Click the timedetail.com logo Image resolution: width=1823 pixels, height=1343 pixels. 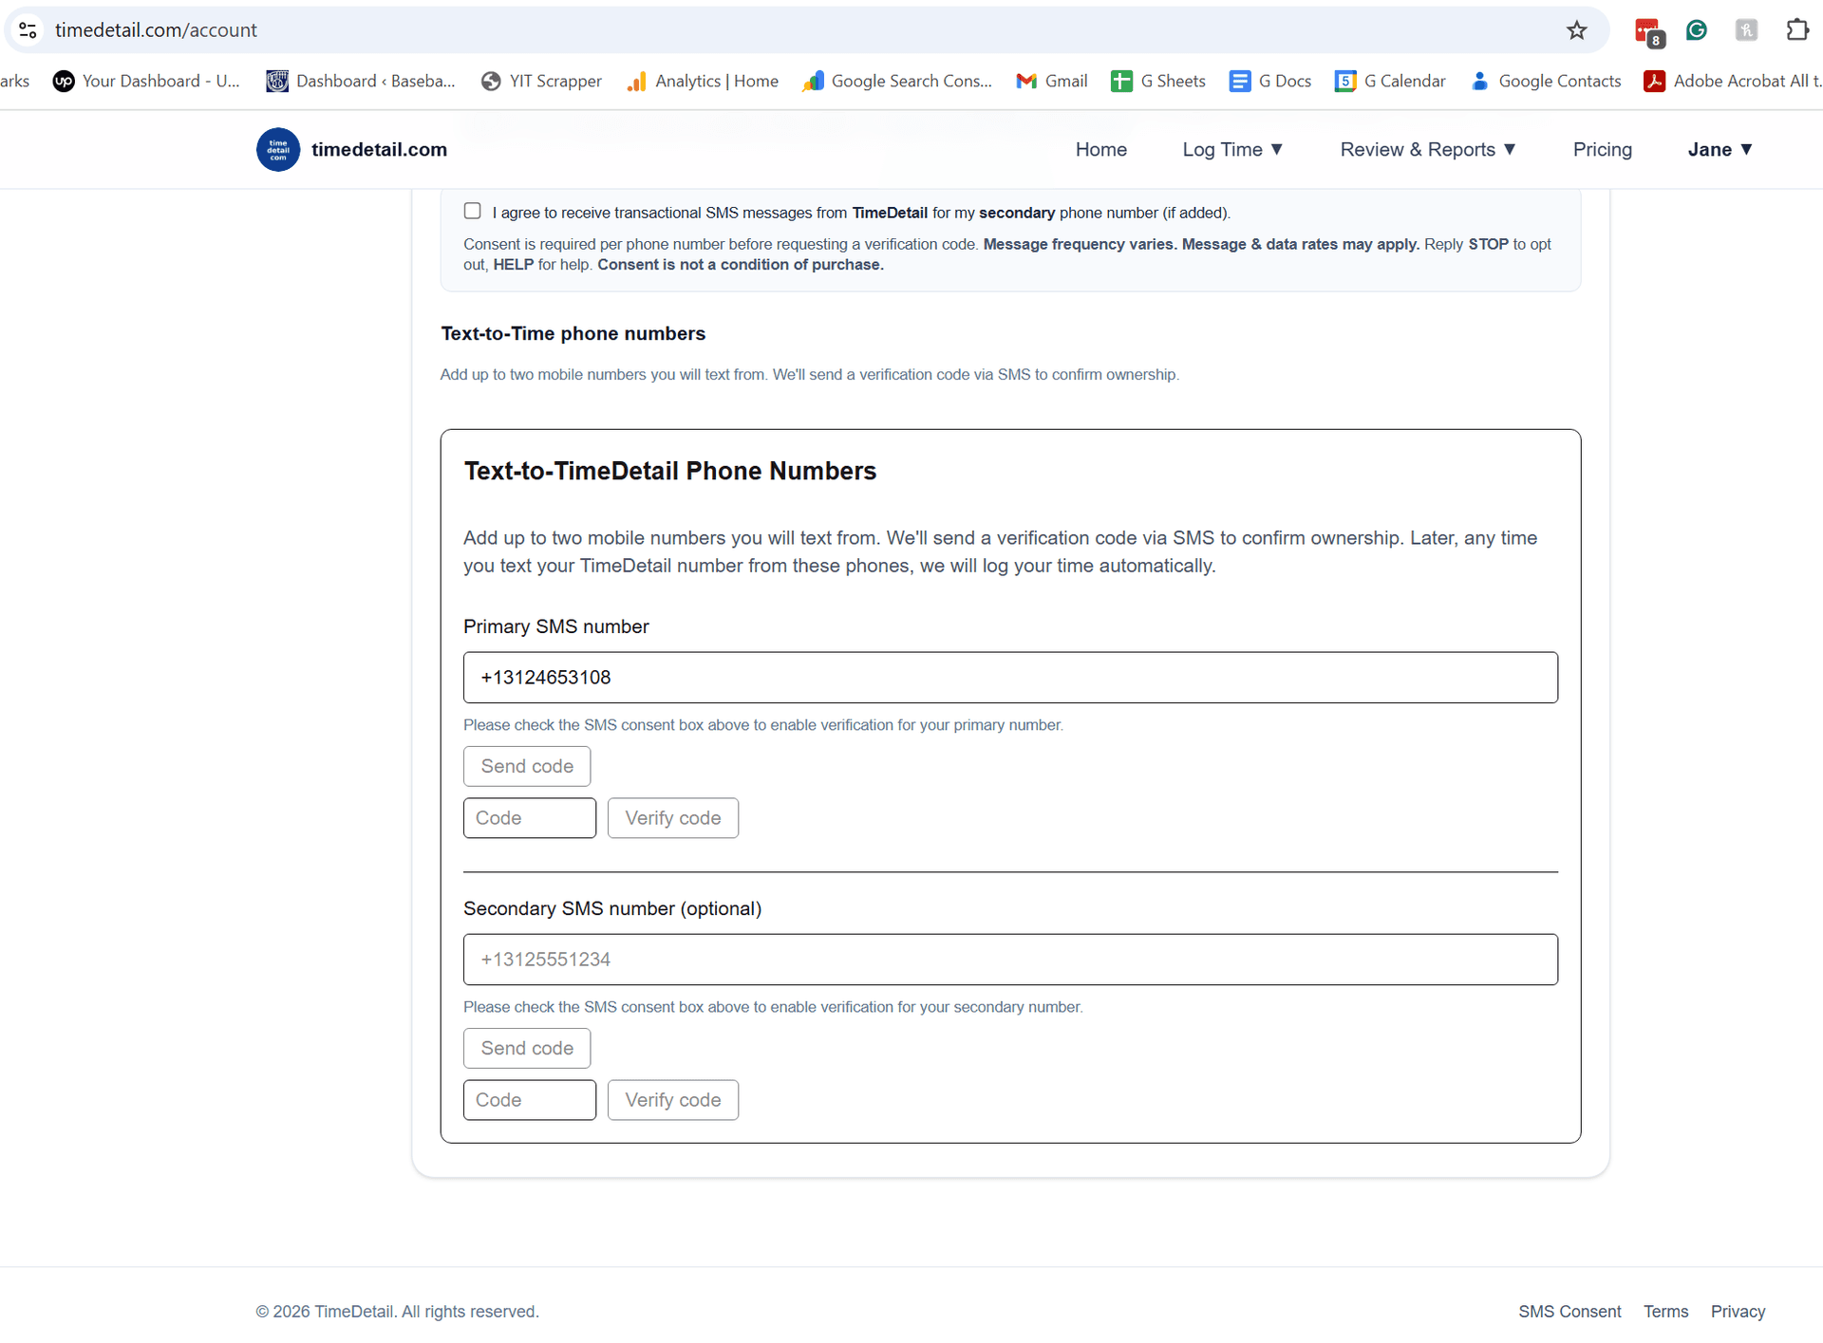pos(277,149)
